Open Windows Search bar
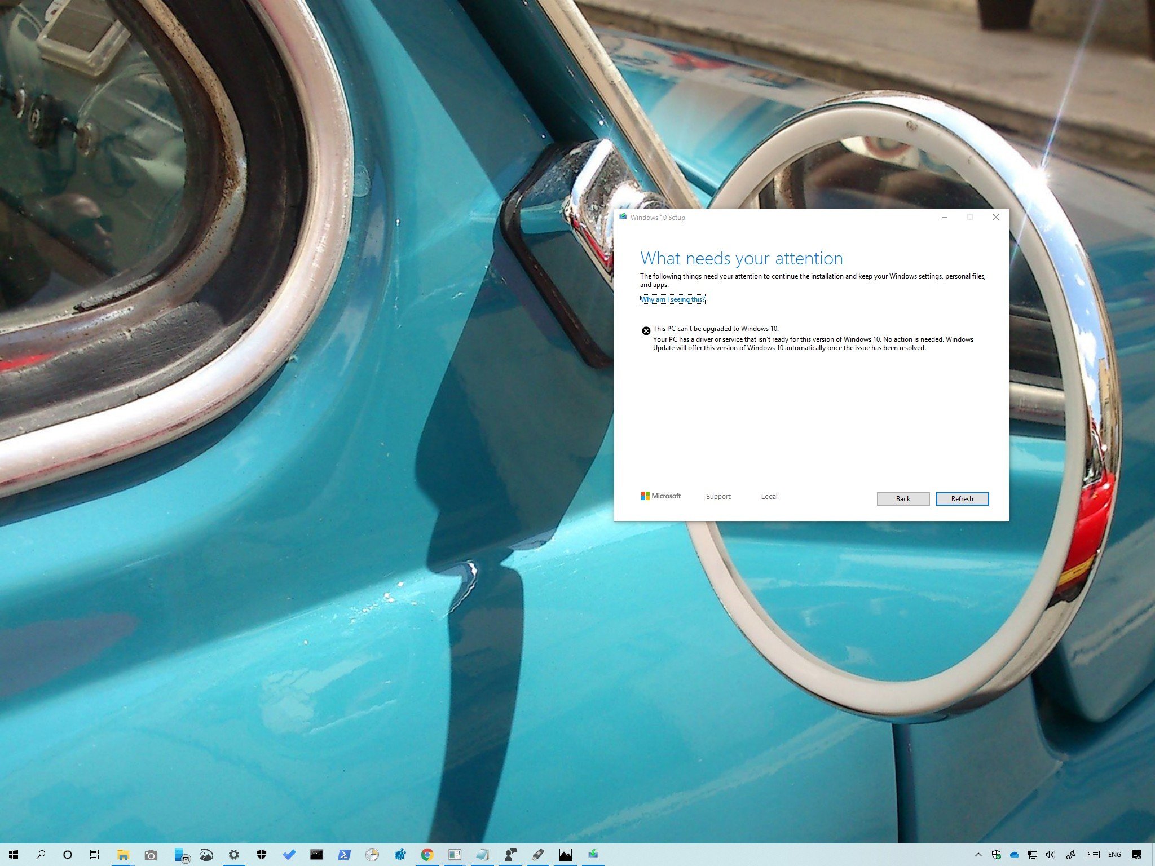 [41, 855]
